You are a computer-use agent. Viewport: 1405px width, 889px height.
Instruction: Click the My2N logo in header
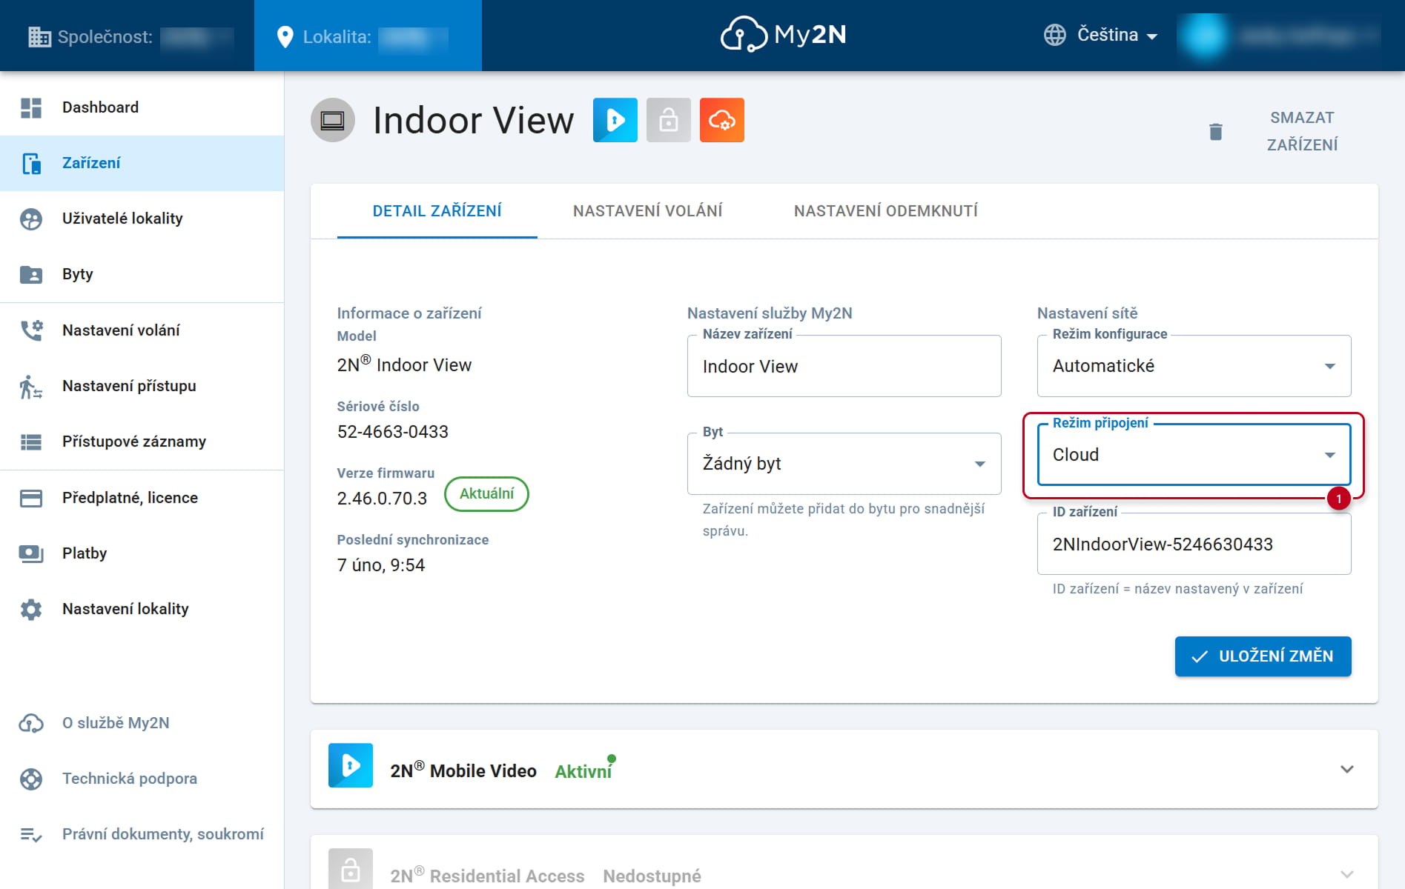click(784, 34)
